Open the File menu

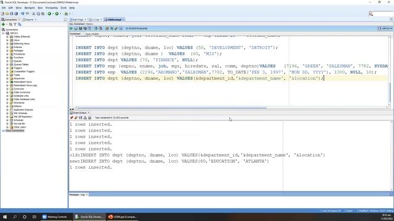point(4,8)
